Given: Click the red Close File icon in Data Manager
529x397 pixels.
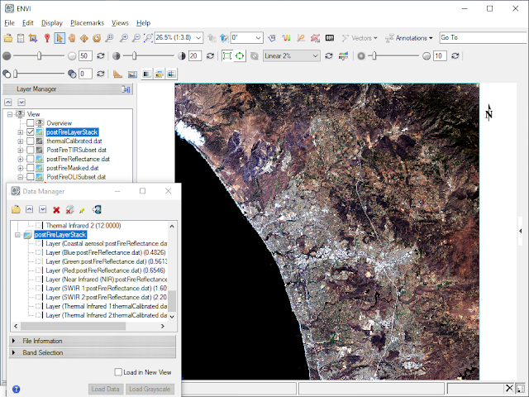Looking at the screenshot, I should click(56, 210).
